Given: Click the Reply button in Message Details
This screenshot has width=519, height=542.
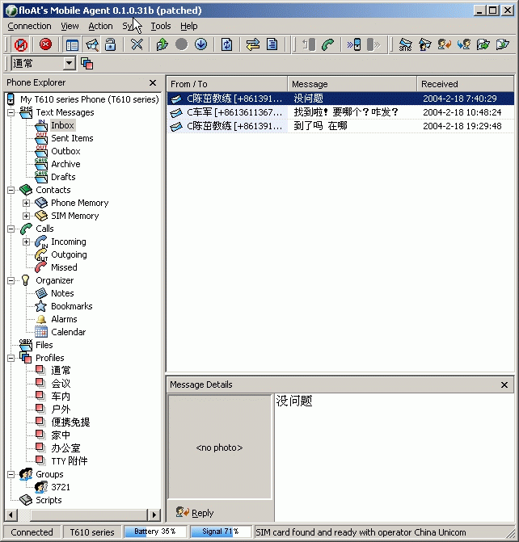Looking at the screenshot, I should pyautogui.click(x=195, y=513).
